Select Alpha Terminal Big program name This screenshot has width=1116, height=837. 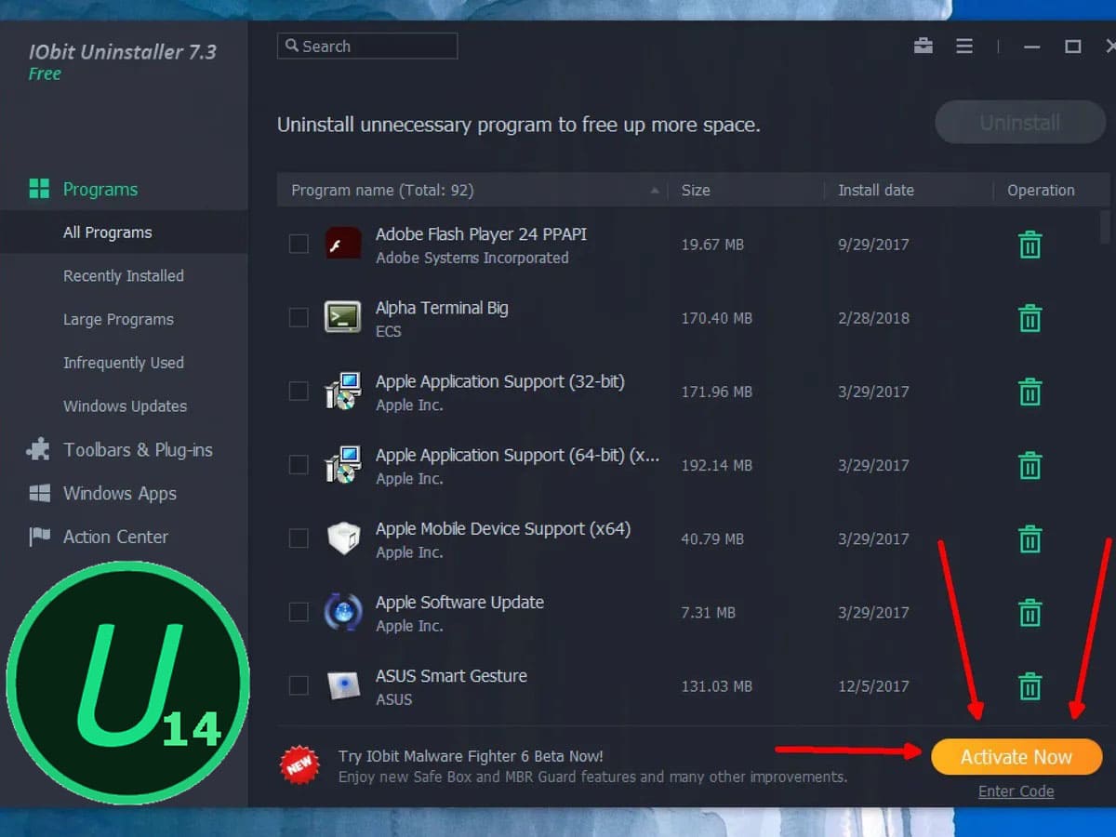point(442,308)
